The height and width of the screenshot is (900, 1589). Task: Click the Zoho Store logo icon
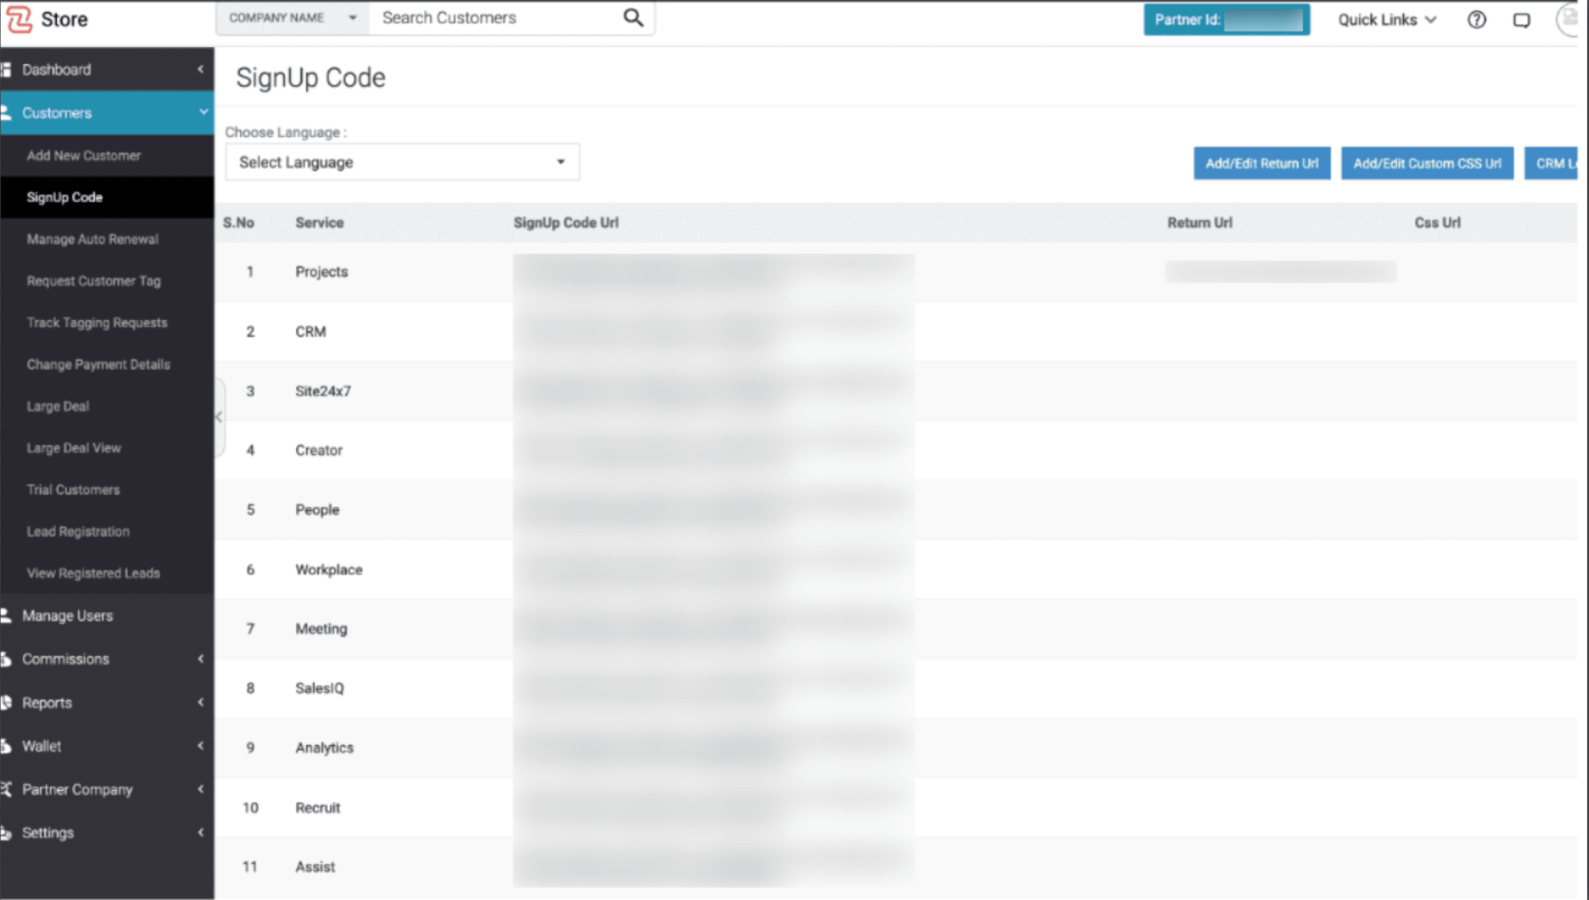point(19,19)
